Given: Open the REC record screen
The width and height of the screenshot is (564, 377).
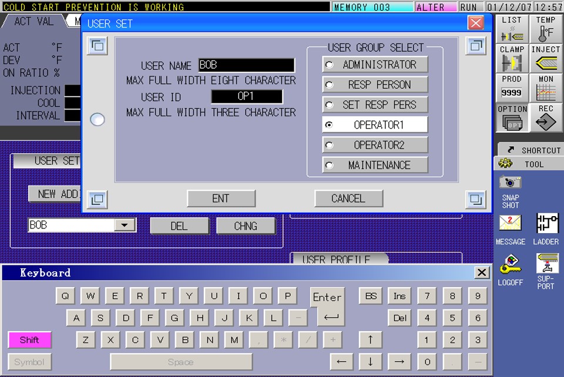Looking at the screenshot, I should pos(545,117).
